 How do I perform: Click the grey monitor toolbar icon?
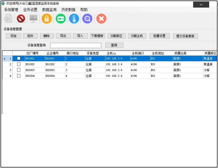point(33,19)
